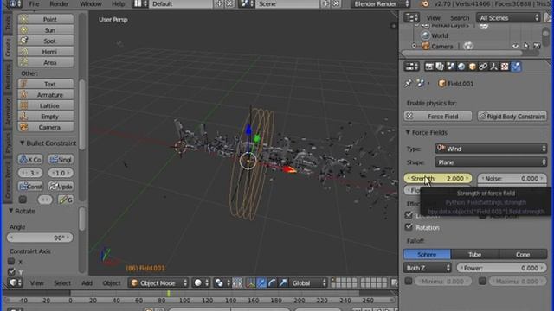This screenshot has width=554, height=311.
Task: Click the pin icon beside Field.001
Action: click(x=408, y=84)
